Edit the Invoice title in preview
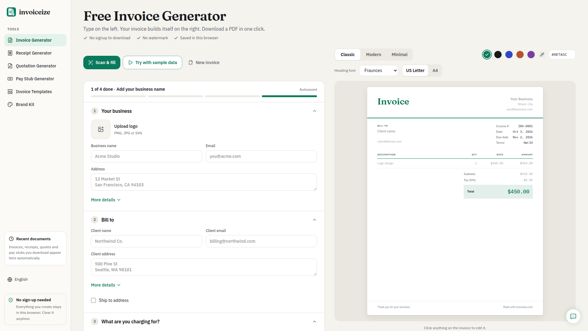 [393, 101]
